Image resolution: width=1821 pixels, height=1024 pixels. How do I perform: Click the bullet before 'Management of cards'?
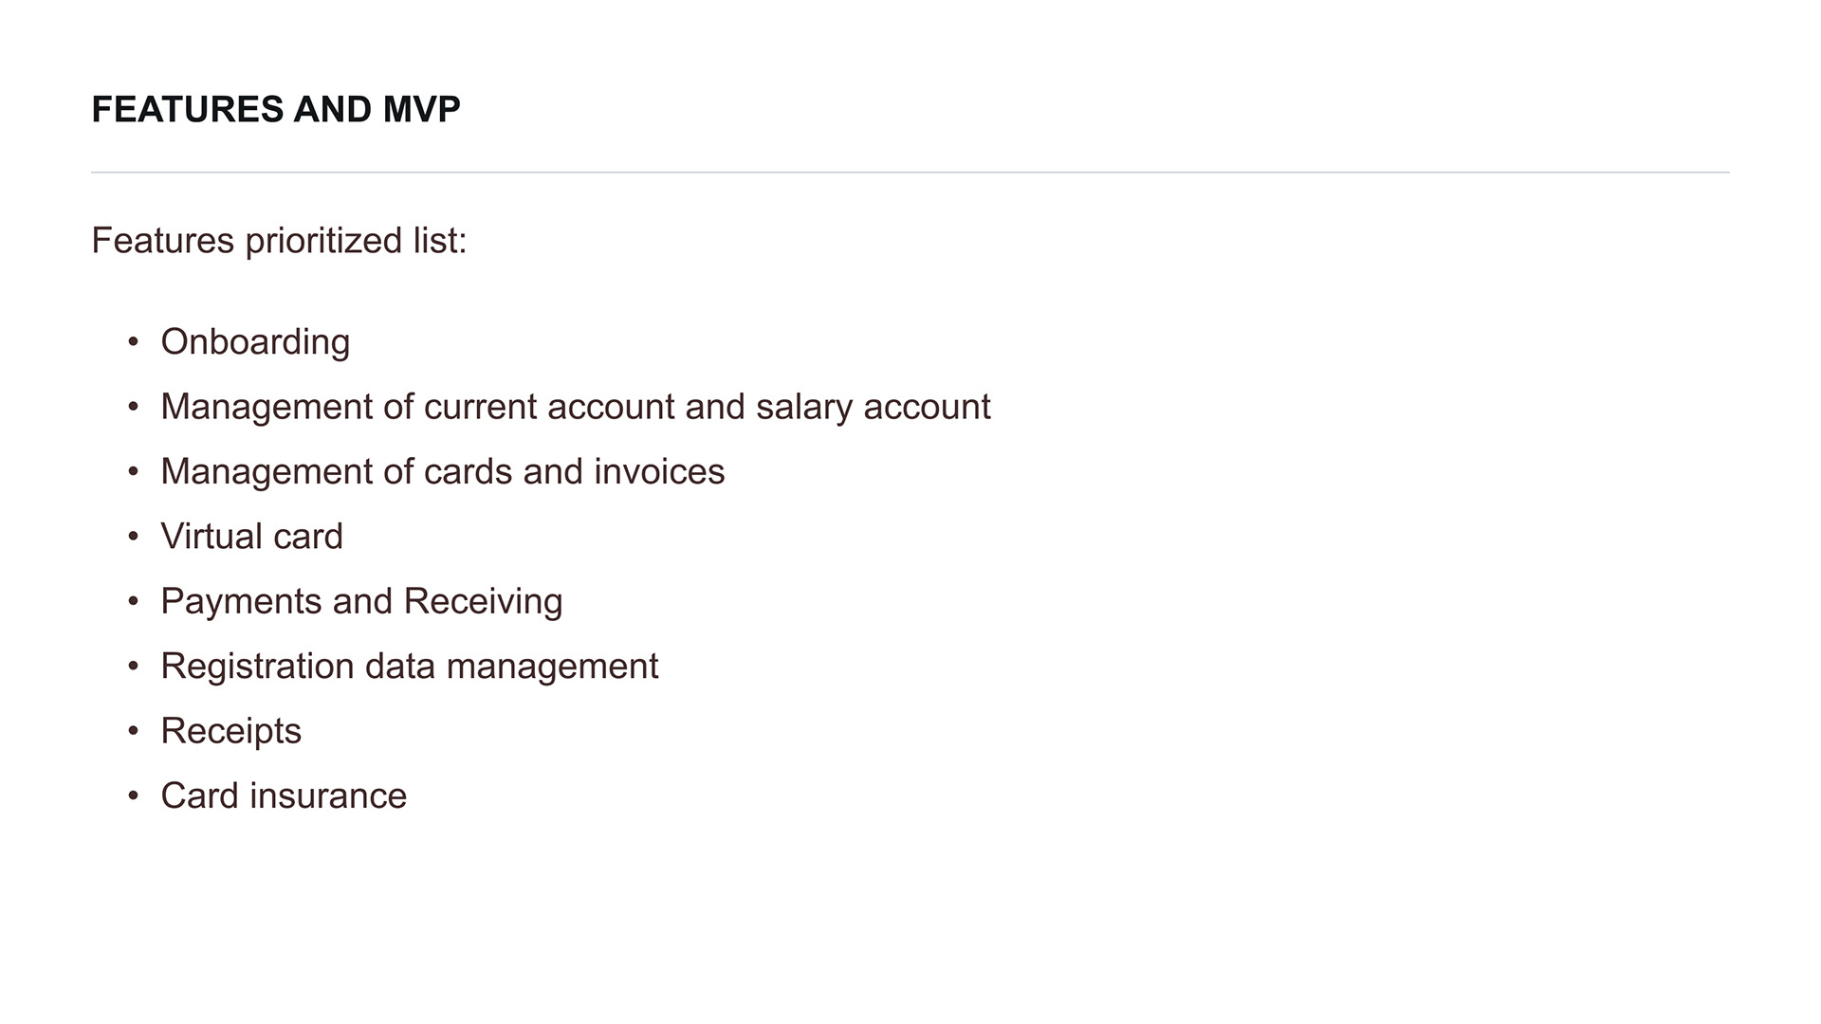click(x=134, y=472)
